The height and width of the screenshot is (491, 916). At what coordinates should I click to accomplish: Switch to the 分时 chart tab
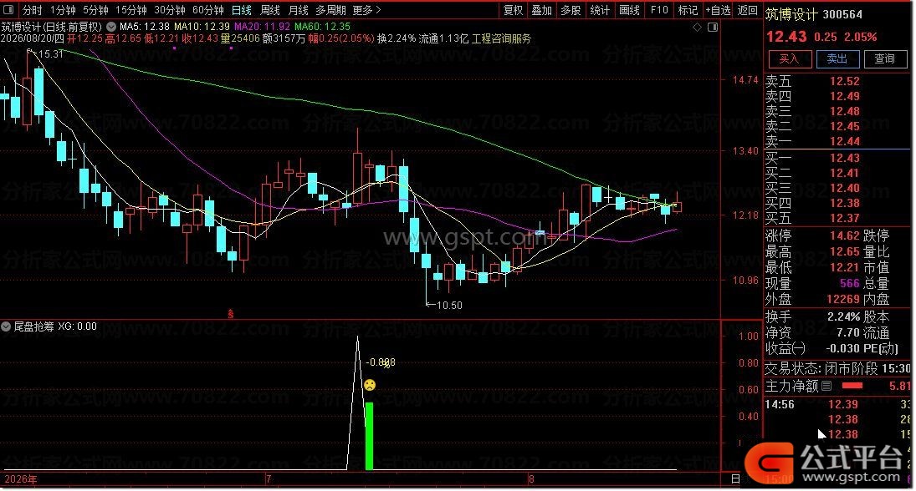click(x=32, y=11)
